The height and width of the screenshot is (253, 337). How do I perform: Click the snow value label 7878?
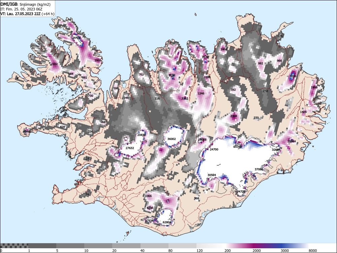click(x=205, y=57)
